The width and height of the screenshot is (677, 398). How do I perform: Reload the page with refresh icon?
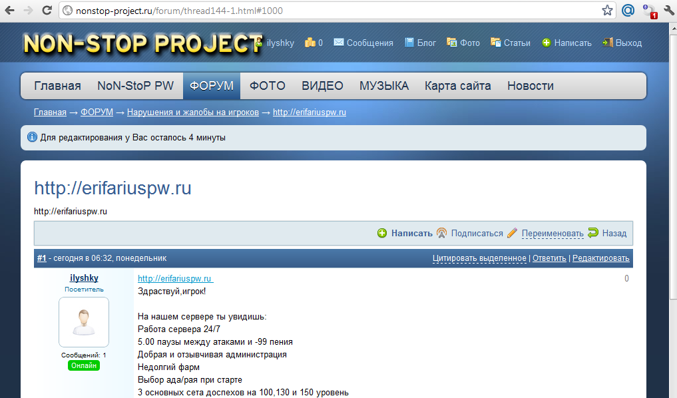point(47,11)
